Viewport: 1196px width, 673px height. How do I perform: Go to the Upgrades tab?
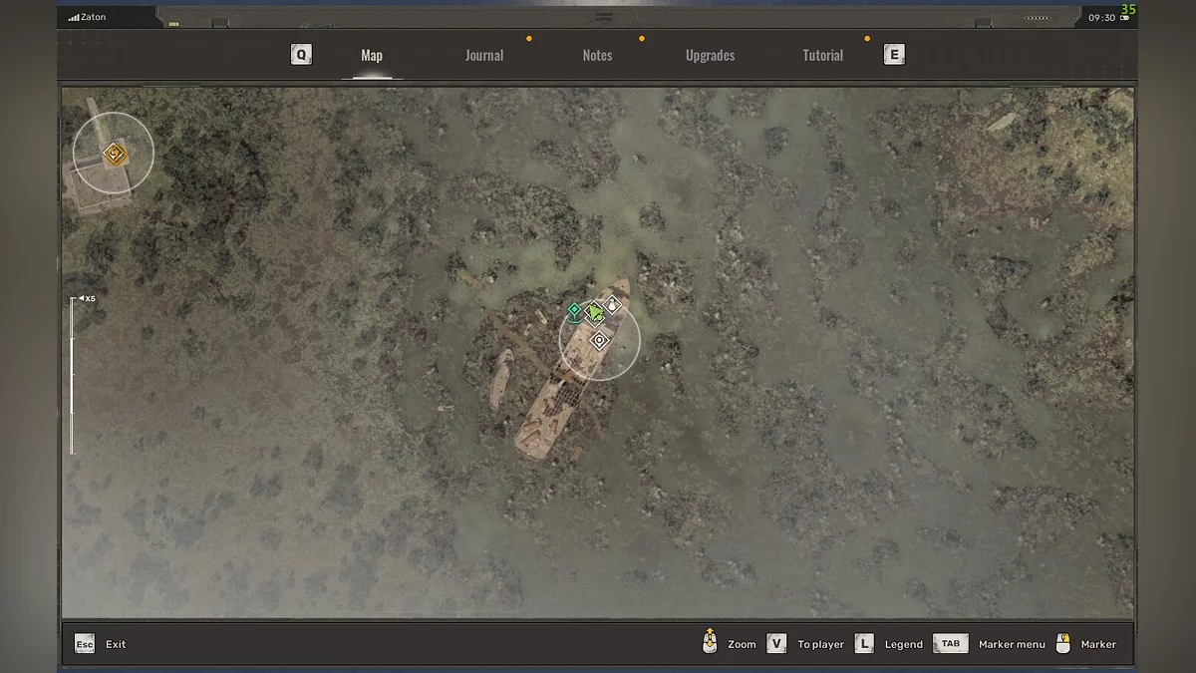click(710, 56)
